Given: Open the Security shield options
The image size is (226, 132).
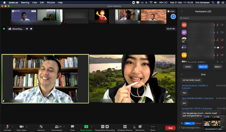Looking at the screenshot, I should (41, 128).
